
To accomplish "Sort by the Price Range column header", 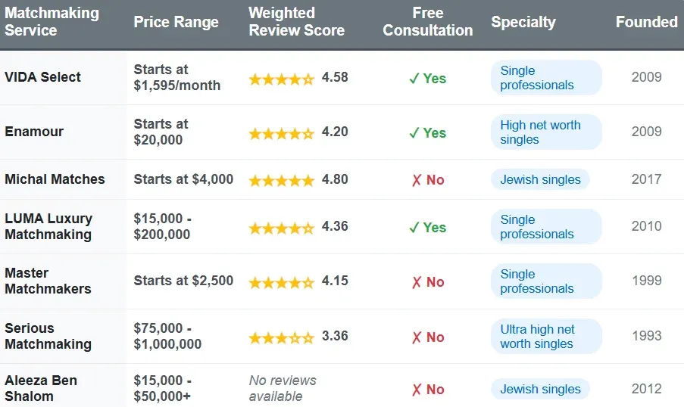I will coord(176,22).
